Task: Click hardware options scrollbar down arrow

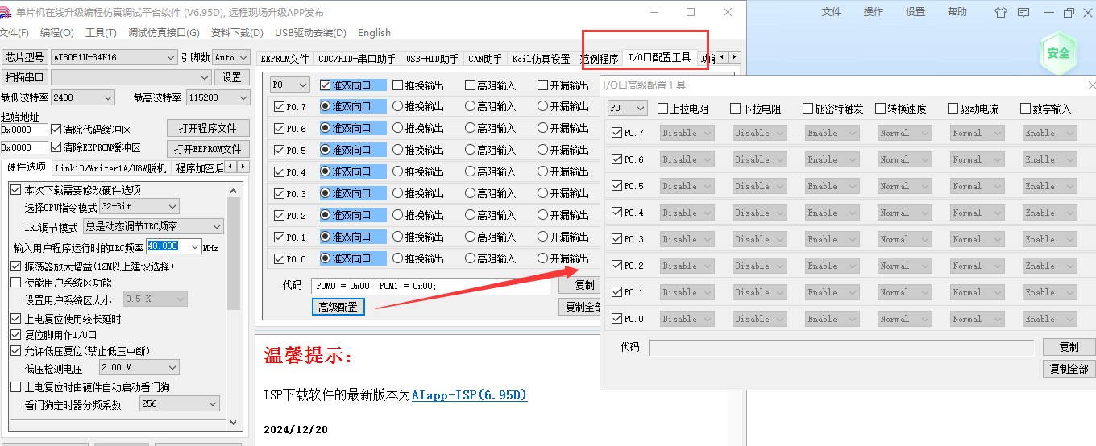Action: 234,422
